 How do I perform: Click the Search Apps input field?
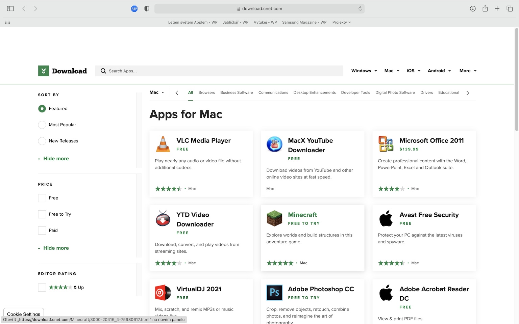pyautogui.click(x=219, y=71)
